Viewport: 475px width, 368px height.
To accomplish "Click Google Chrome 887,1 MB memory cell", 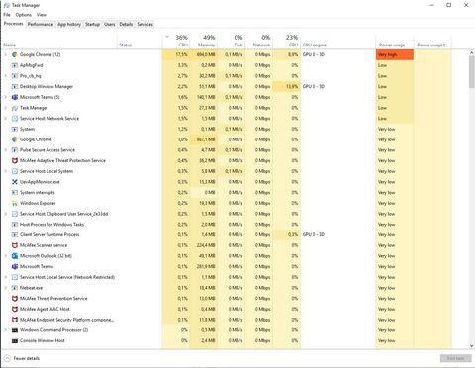I will pyautogui.click(x=204, y=139).
